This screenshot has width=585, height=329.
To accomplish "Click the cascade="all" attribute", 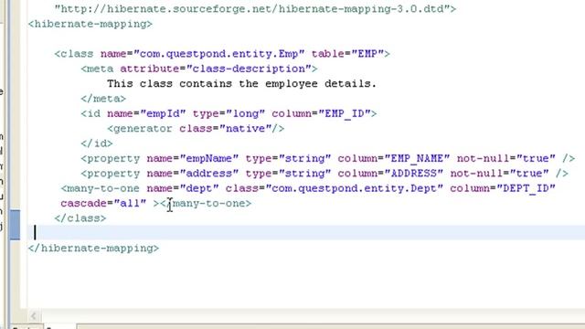I will tap(103, 203).
